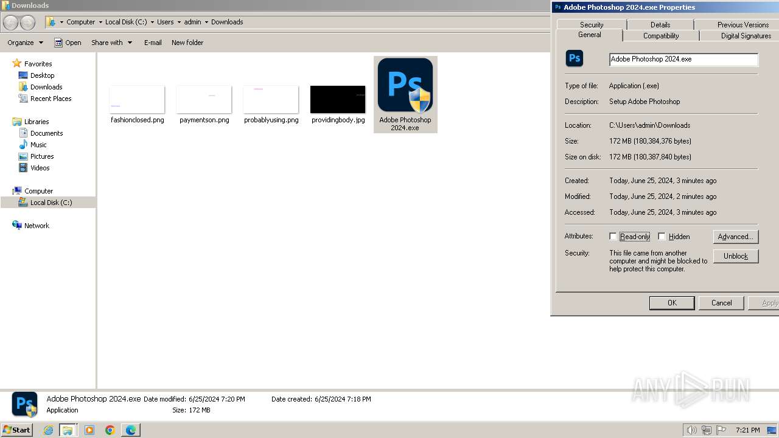Screen dimensions: 779x438
Task: Click the taskbar clock showing 7:21 PM
Action: 747,430
